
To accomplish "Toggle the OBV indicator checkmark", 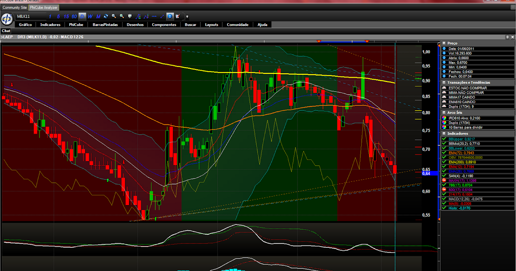I will (444, 157).
